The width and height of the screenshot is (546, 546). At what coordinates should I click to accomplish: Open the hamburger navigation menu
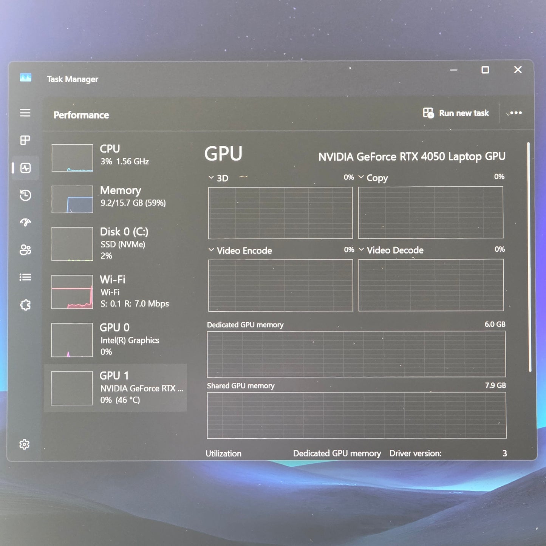[25, 113]
